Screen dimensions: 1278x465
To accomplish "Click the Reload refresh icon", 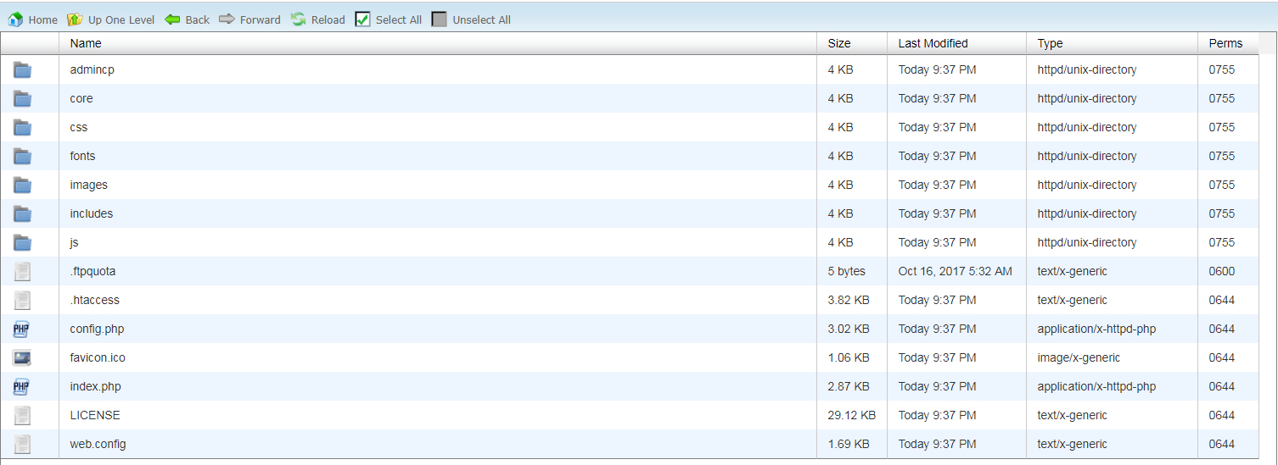I will (299, 19).
